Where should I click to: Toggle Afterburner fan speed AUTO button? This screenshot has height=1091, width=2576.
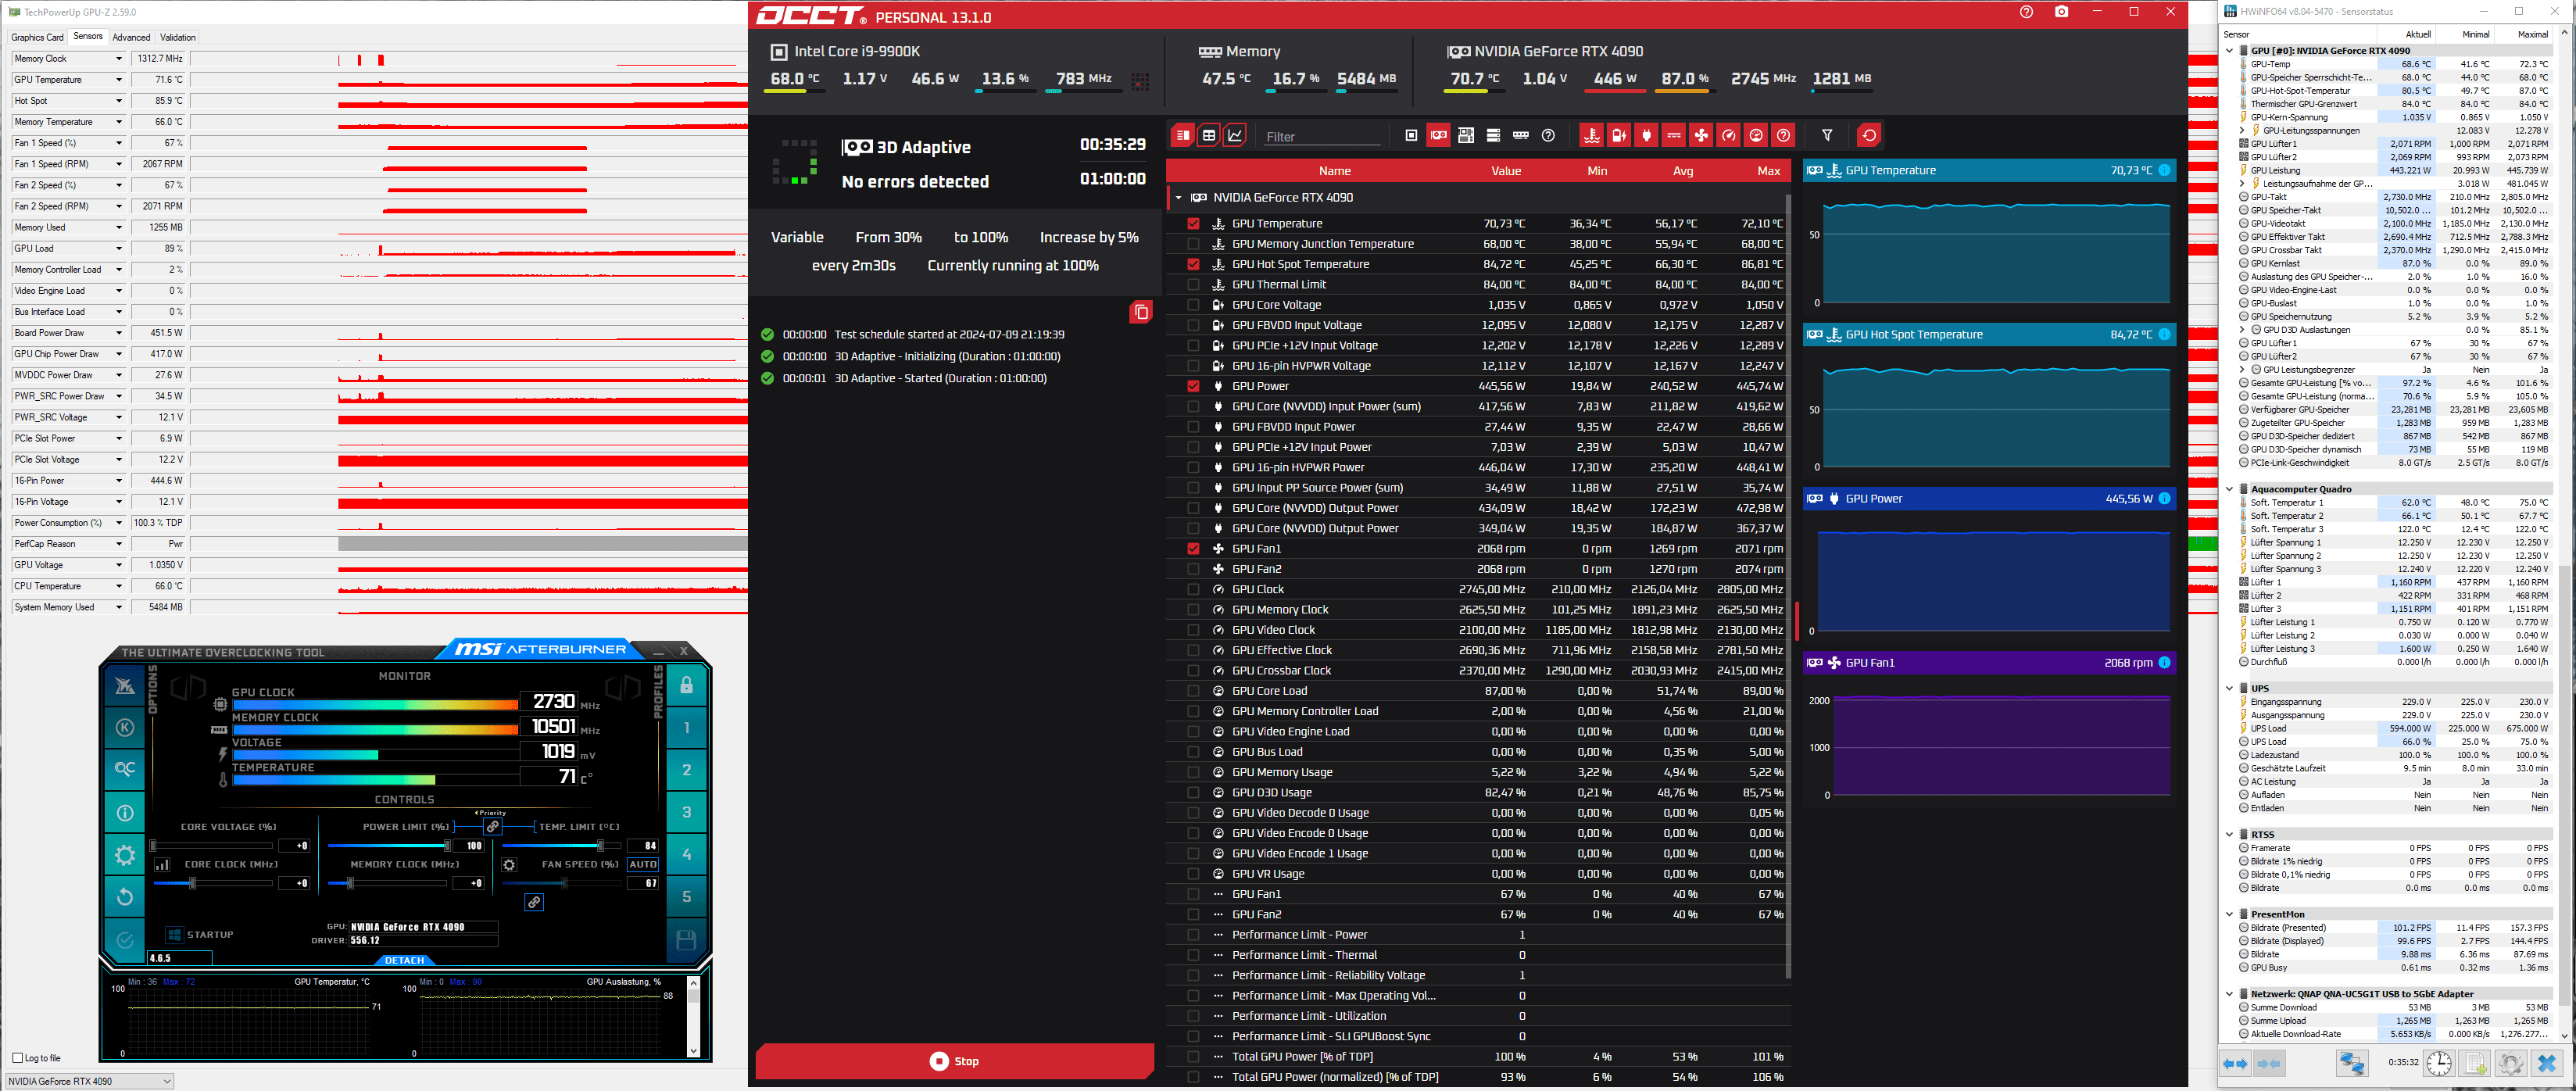point(643,864)
